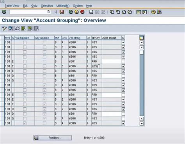This screenshot has width=185, height=144.
Task: Click the Print icon in the toolbar
Action: pos(91,12)
